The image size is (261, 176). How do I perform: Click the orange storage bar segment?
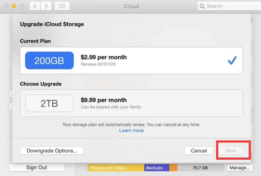pos(173,168)
